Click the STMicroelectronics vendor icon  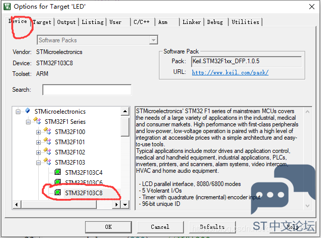coord(28,111)
